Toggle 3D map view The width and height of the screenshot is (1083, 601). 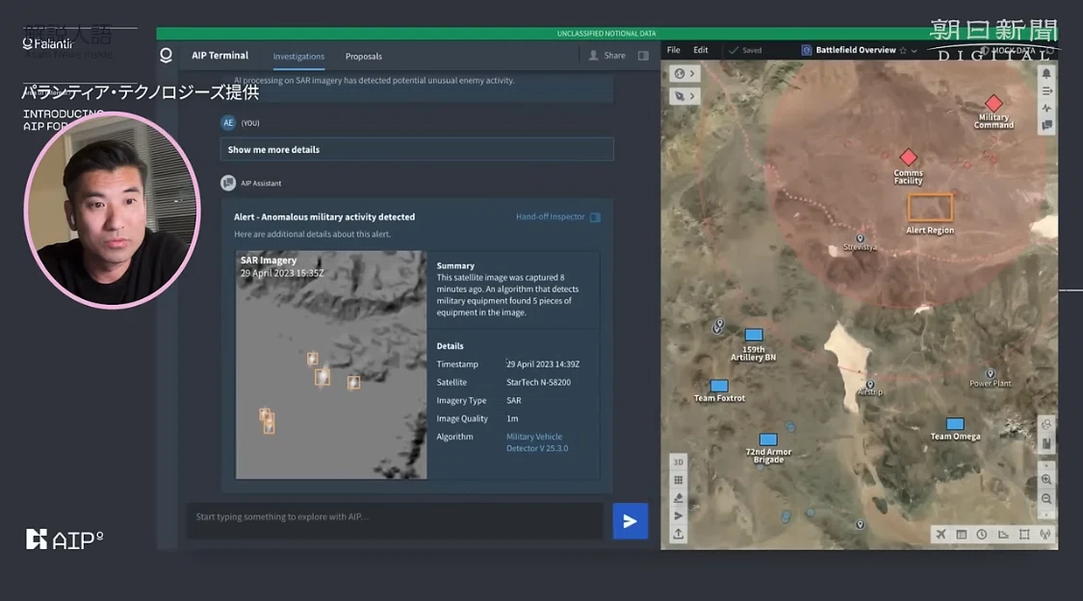[x=679, y=462]
